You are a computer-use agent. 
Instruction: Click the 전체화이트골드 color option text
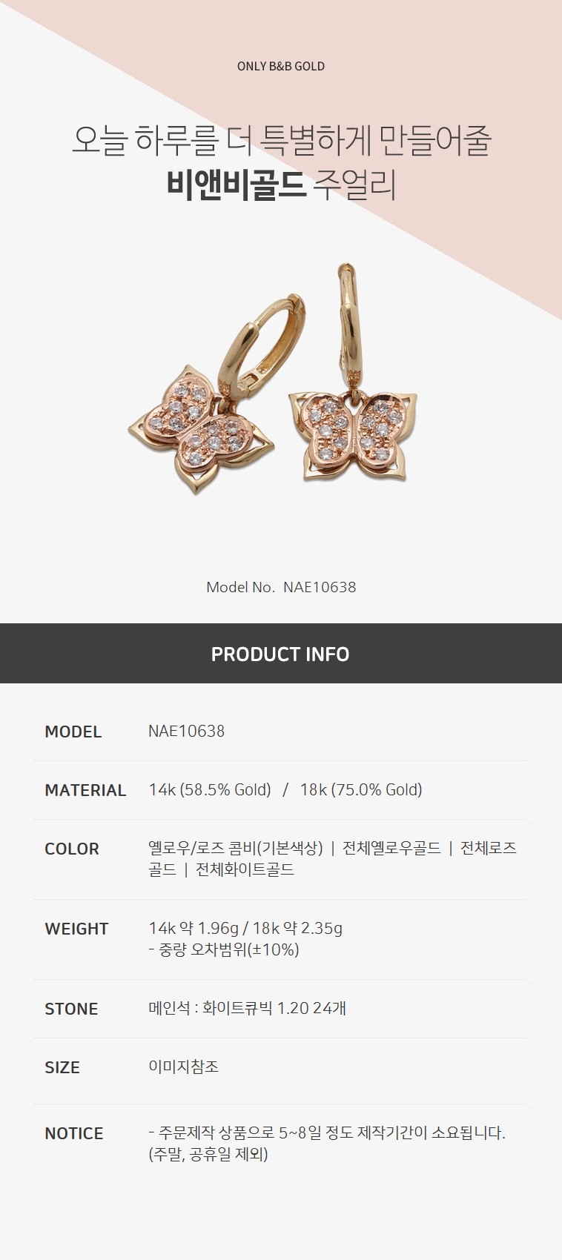tap(245, 869)
